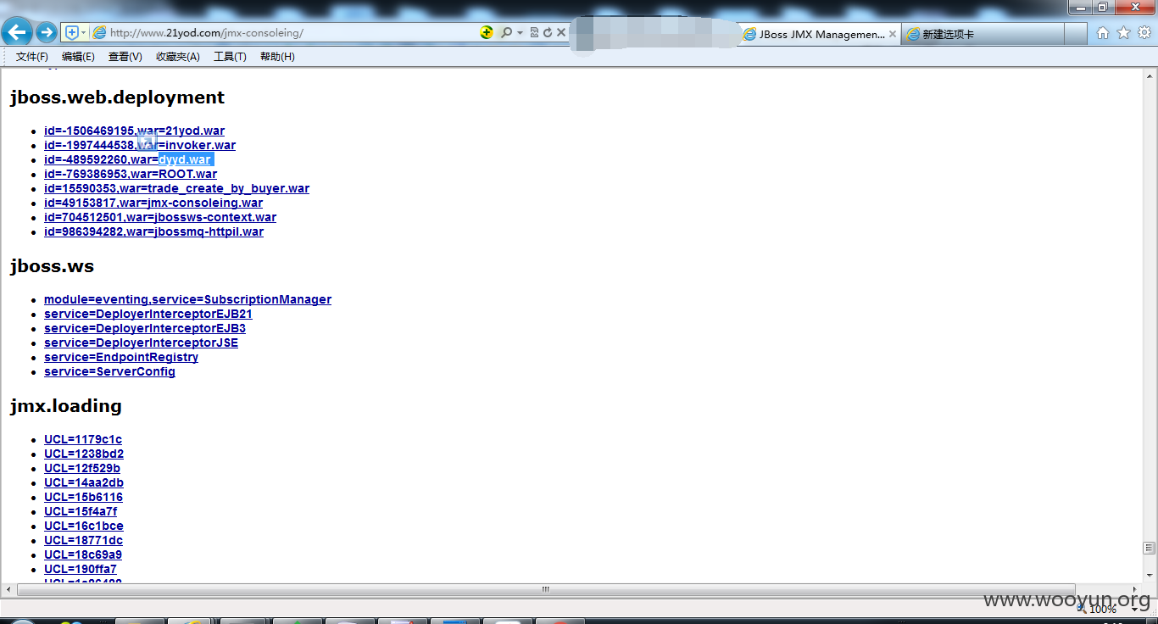Toggle the Compatibility View torn-page icon
Screen dimensions: 1158x624
click(x=534, y=33)
